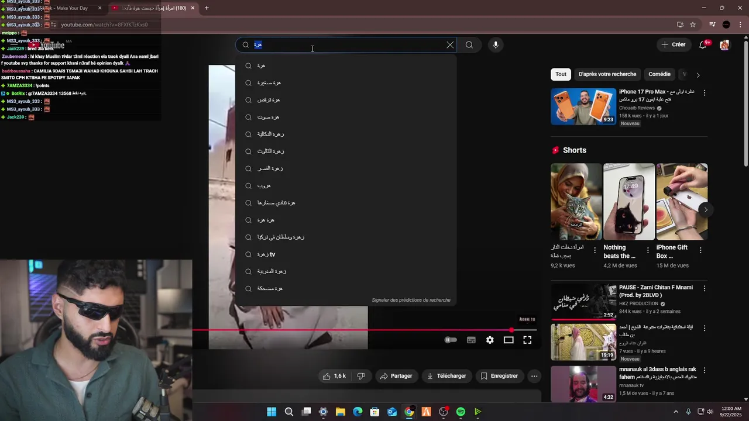Click the Enregistrer button
This screenshot has height=421, width=749.
pos(499,376)
